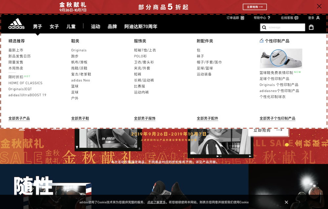Select 本周热卖

click(x=16, y=68)
